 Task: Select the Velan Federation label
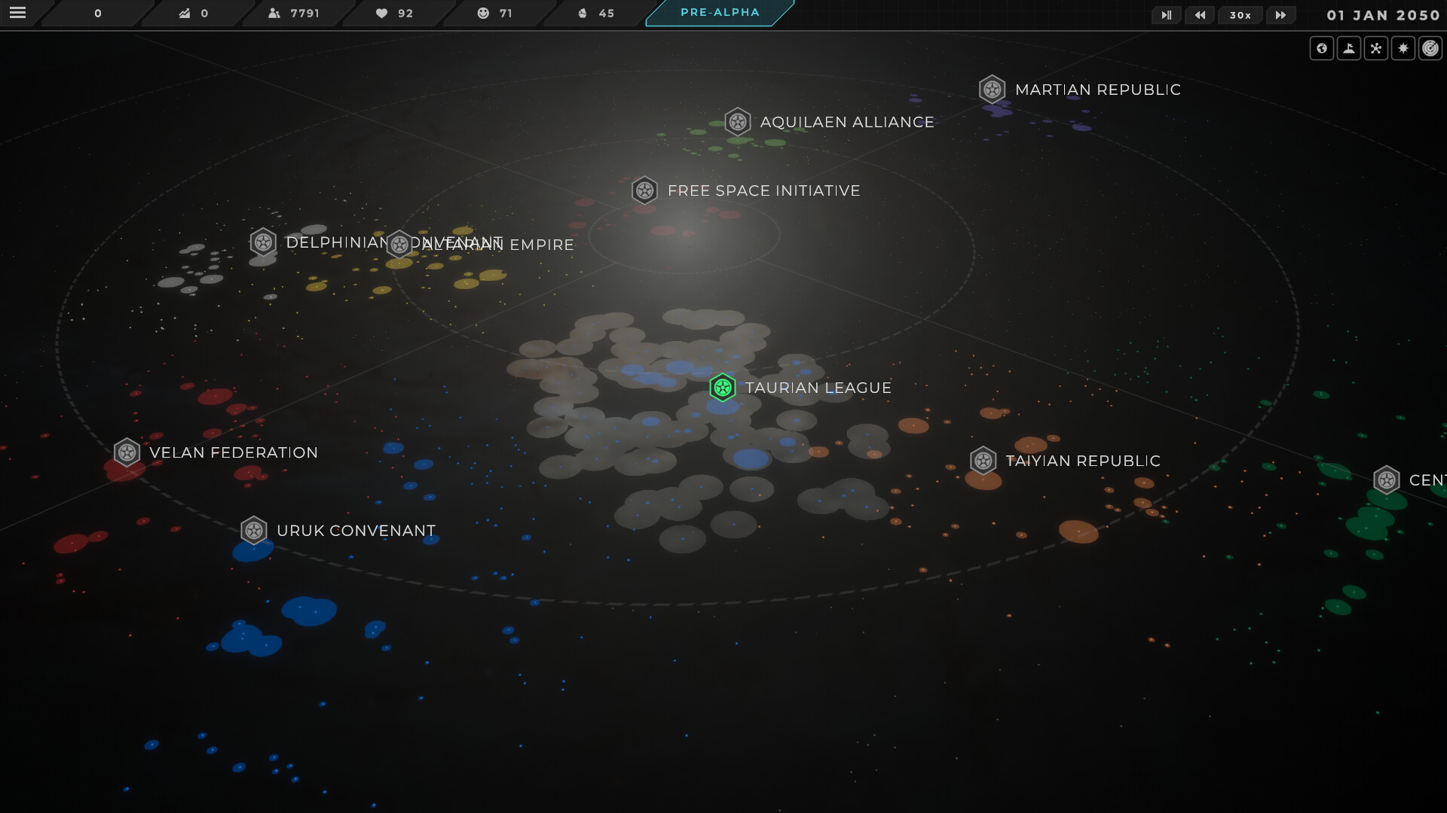tap(234, 452)
